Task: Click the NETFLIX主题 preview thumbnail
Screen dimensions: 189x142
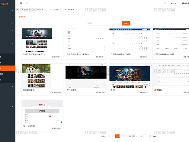Action: coord(42,112)
